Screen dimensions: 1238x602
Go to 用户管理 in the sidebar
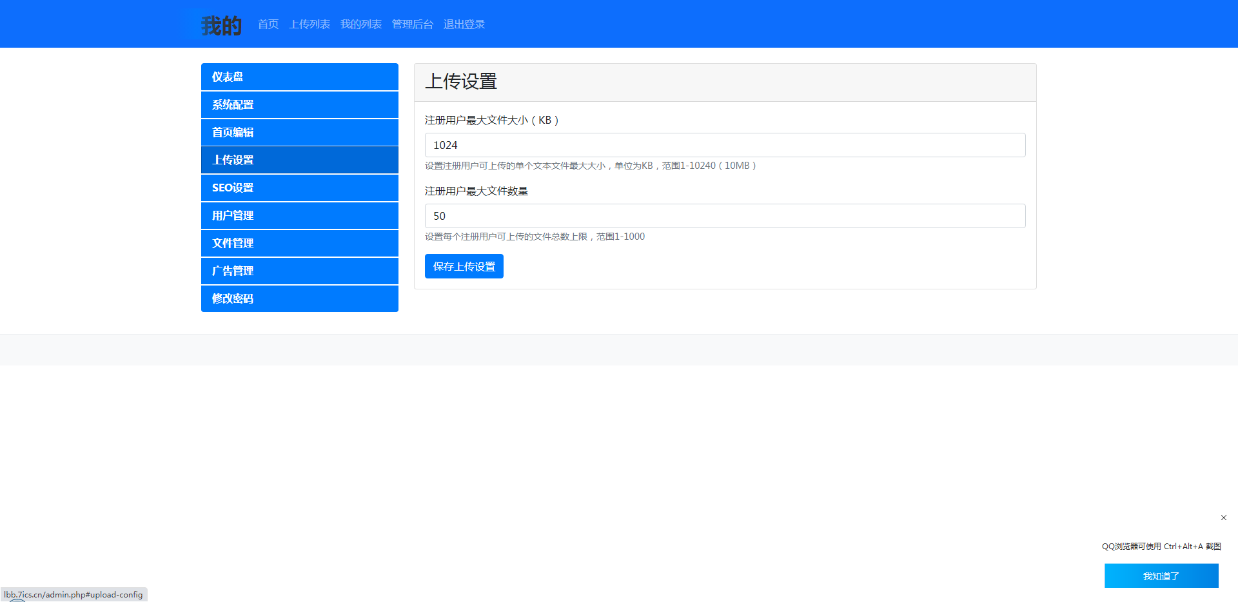(x=299, y=215)
